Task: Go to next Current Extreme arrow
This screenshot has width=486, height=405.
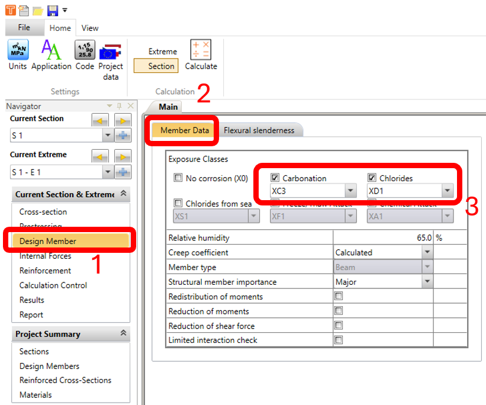Action: (123, 157)
